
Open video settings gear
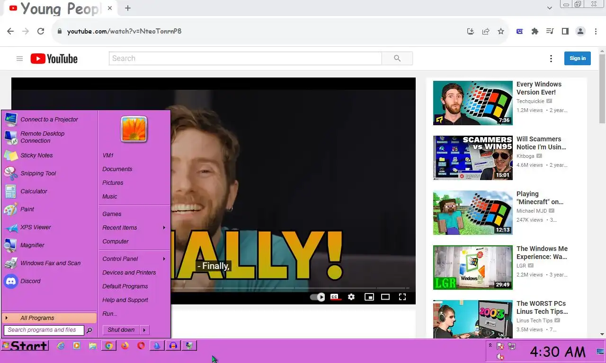[x=351, y=297]
